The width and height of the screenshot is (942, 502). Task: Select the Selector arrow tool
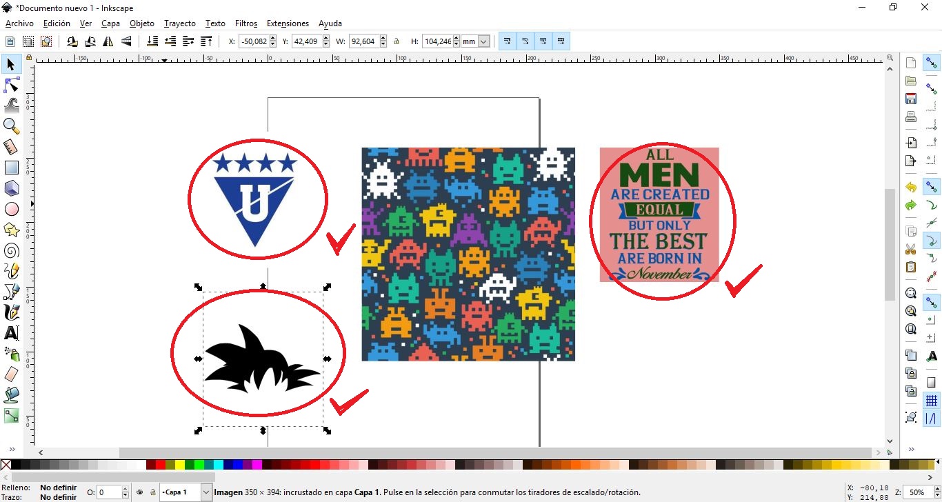[x=11, y=65]
